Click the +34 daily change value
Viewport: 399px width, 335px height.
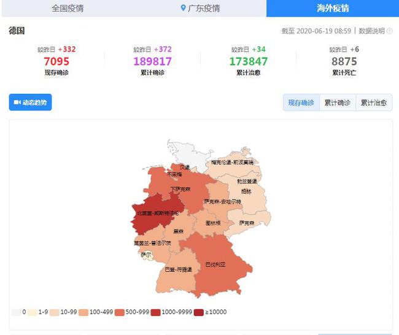coord(259,49)
